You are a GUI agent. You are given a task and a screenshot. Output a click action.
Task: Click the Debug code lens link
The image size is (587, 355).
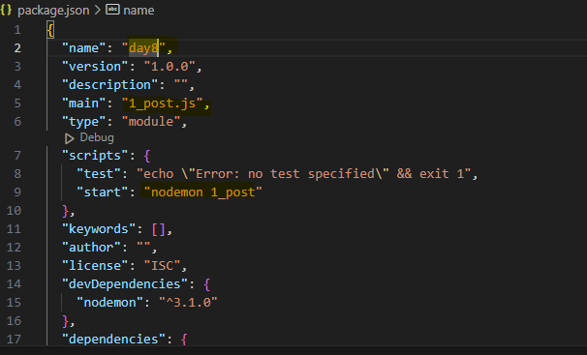click(97, 138)
